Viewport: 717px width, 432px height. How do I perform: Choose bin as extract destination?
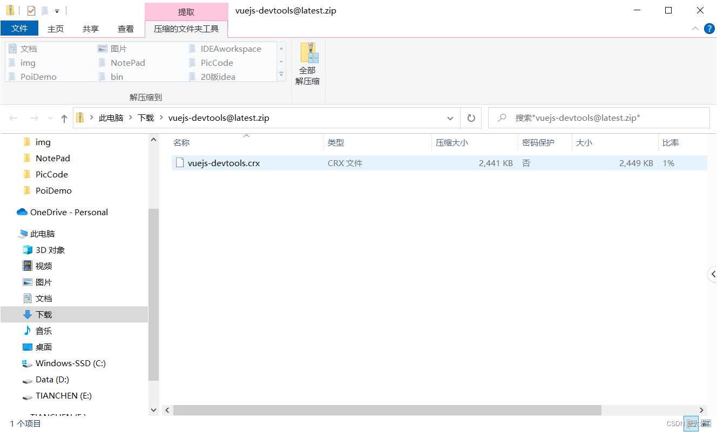point(111,77)
